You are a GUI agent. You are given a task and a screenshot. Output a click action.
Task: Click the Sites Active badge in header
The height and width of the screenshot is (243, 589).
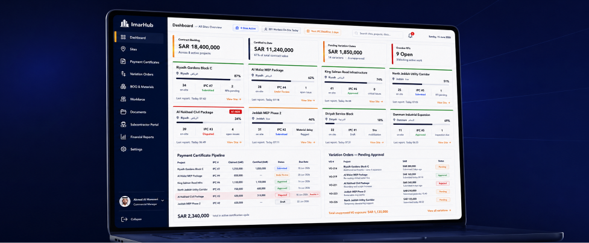(x=245, y=28)
